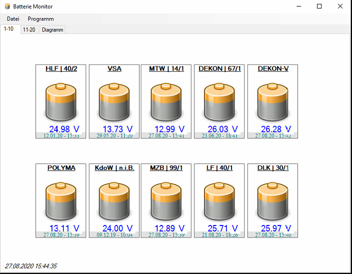Image resolution: width=352 pixels, height=274 pixels.
Task: Select the MZB | 99/1 battery icon
Action: (x=166, y=201)
